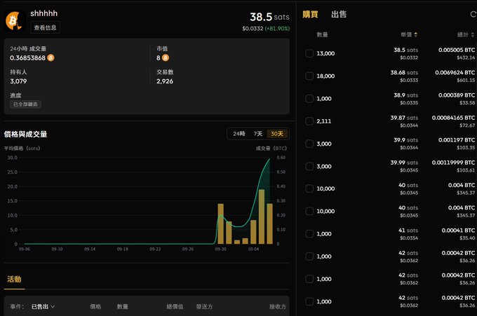Click the 發送方 column header in activity table
This screenshot has width=477, height=316.
point(204,307)
